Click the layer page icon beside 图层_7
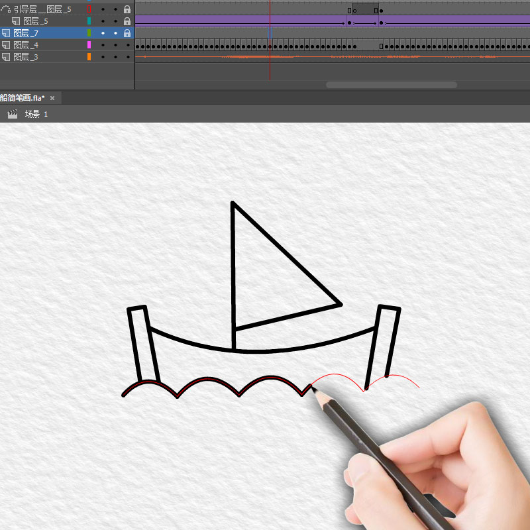 6,33
